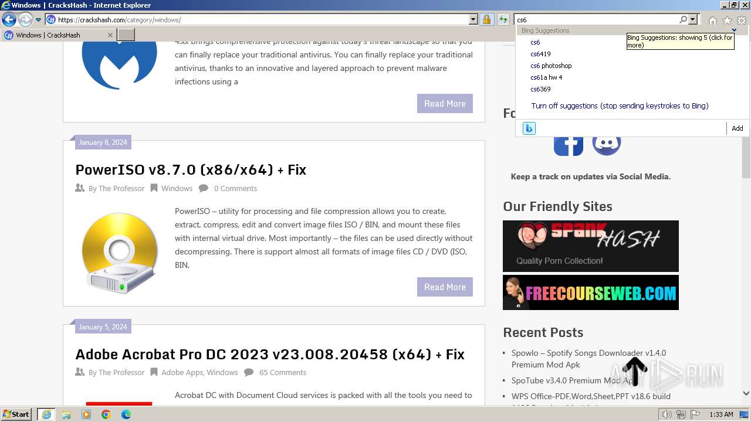Viewport: 751px width, 422px height.
Task: Open a new blank tab
Action: click(x=126, y=35)
